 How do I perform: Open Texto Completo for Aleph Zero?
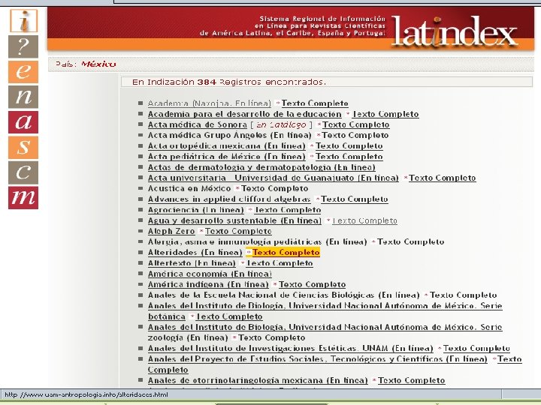[238, 232]
